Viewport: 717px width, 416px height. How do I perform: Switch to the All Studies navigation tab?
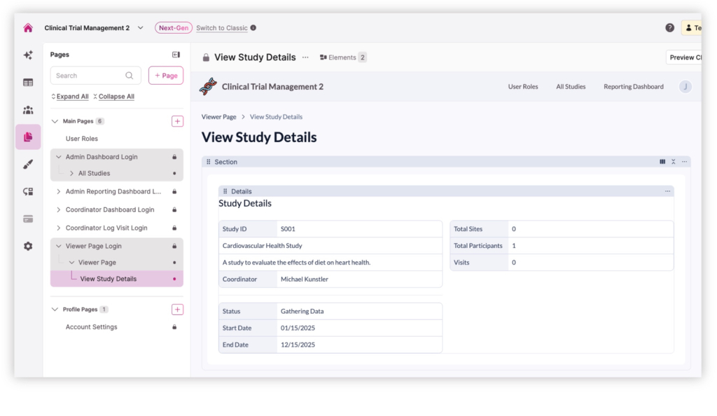(x=571, y=86)
